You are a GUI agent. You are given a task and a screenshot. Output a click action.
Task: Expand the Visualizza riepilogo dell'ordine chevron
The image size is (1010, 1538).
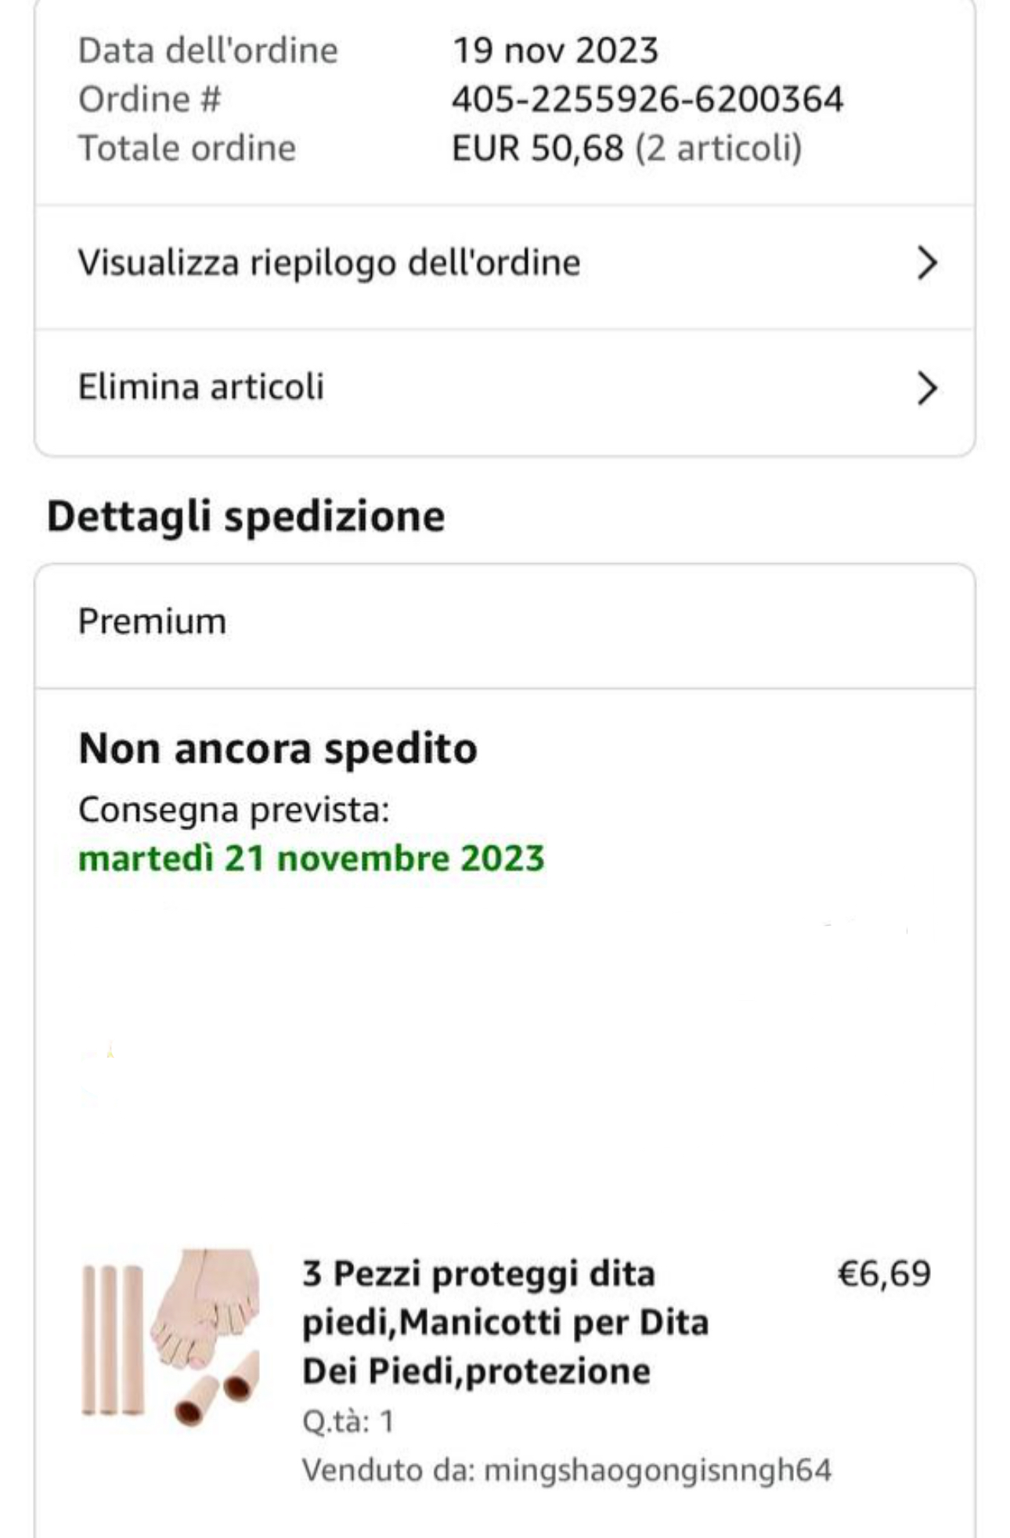pyautogui.click(x=927, y=263)
